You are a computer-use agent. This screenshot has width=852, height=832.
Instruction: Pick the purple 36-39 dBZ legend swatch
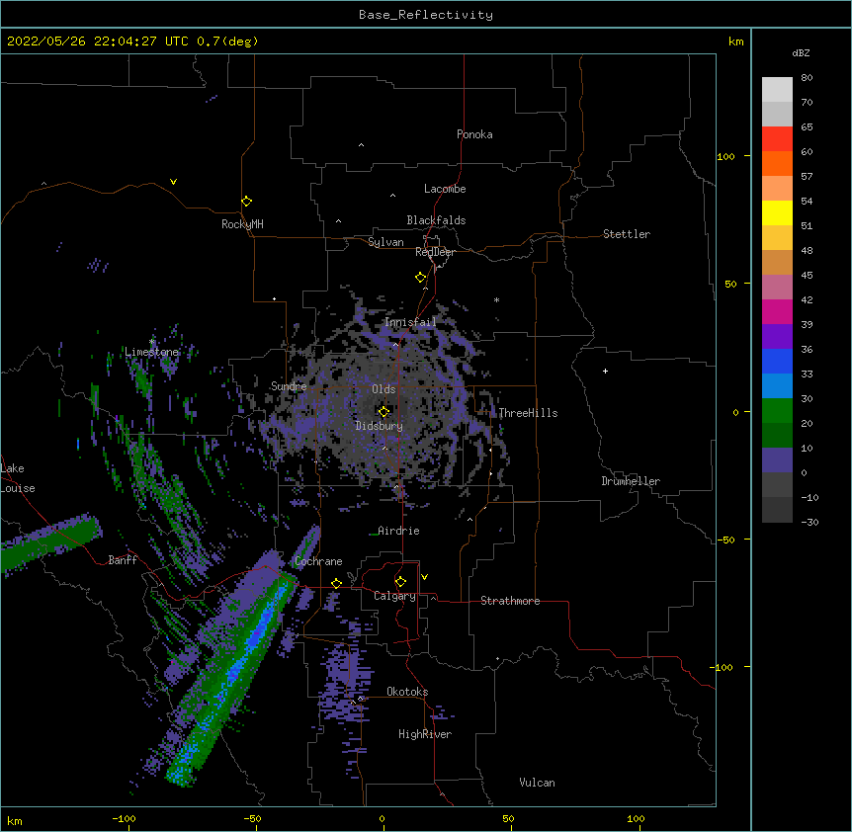(777, 337)
